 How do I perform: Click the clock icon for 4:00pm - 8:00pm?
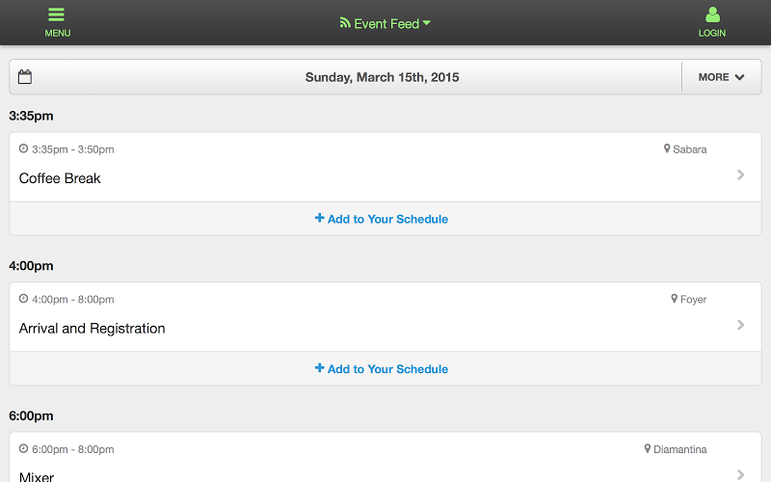tap(23, 299)
